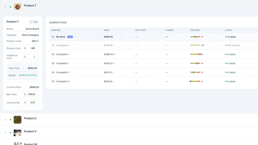Click the Competitor 3 company name
The width and height of the screenshot is (258, 145).
point(63,82)
